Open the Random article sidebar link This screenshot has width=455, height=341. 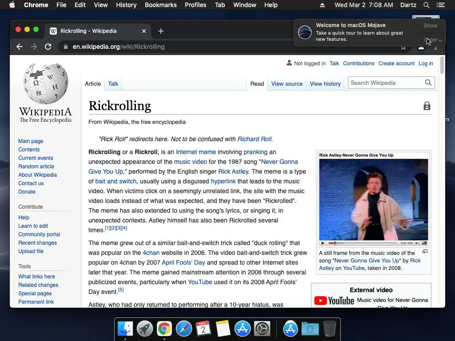coord(36,167)
